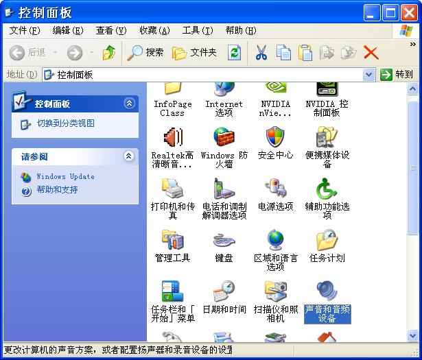Collapse the 请参阅 sidebar panel

(x=129, y=156)
